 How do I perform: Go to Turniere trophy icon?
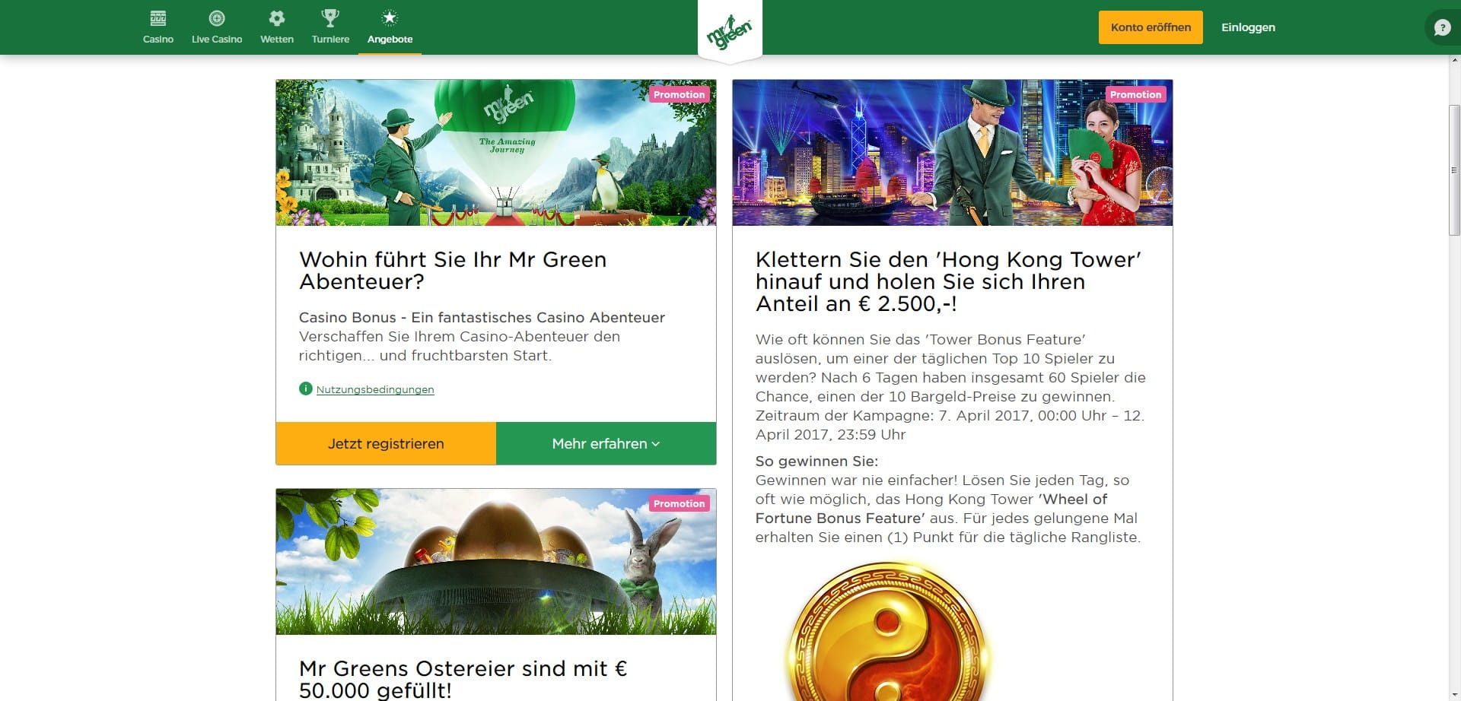point(330,19)
